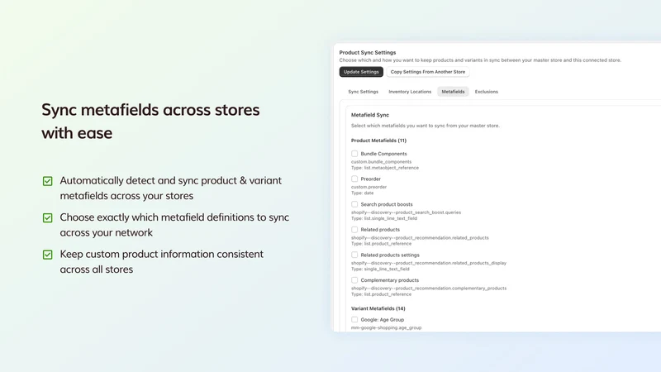This screenshot has width=661, height=372.
Task: Check Complementary products checkbox
Action: point(354,280)
